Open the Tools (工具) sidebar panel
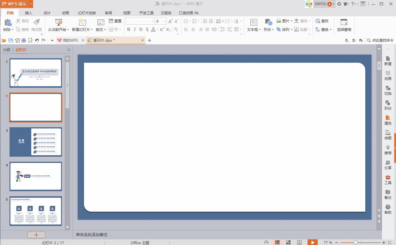The width and height of the screenshot is (396, 245). pos(388,180)
